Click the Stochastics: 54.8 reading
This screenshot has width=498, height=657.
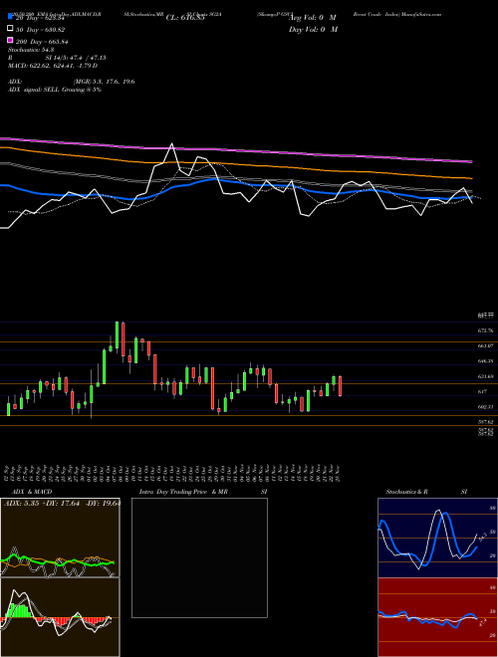coord(31,50)
